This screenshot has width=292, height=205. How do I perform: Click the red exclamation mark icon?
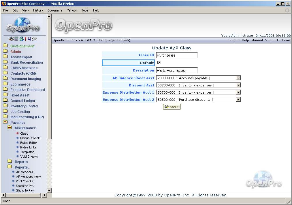point(26,39)
